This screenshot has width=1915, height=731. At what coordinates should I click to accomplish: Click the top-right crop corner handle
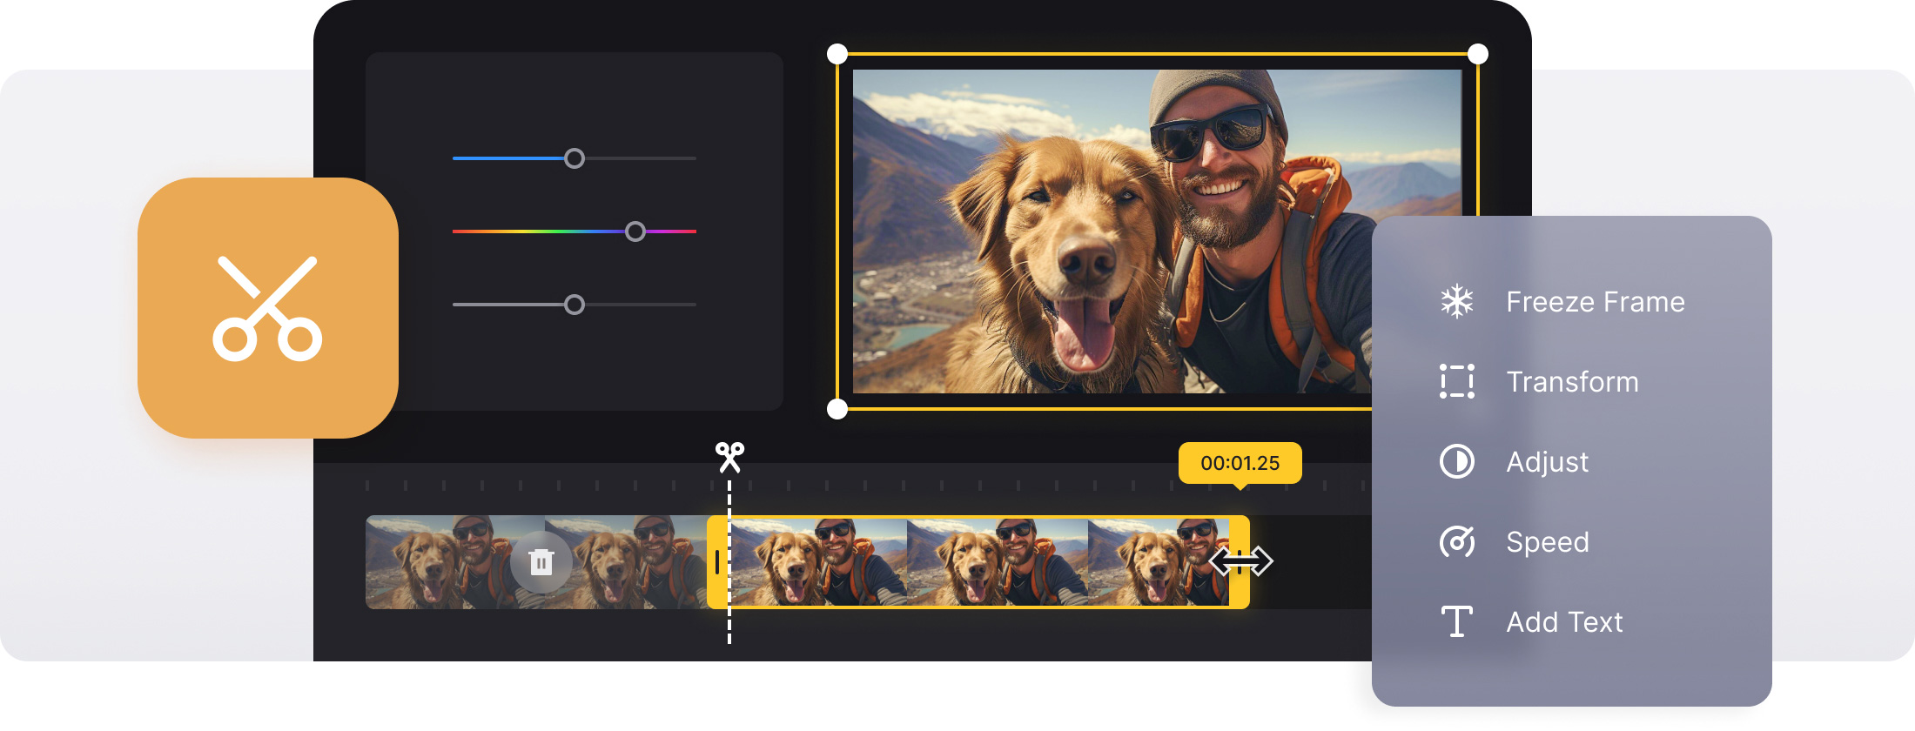tap(1478, 54)
